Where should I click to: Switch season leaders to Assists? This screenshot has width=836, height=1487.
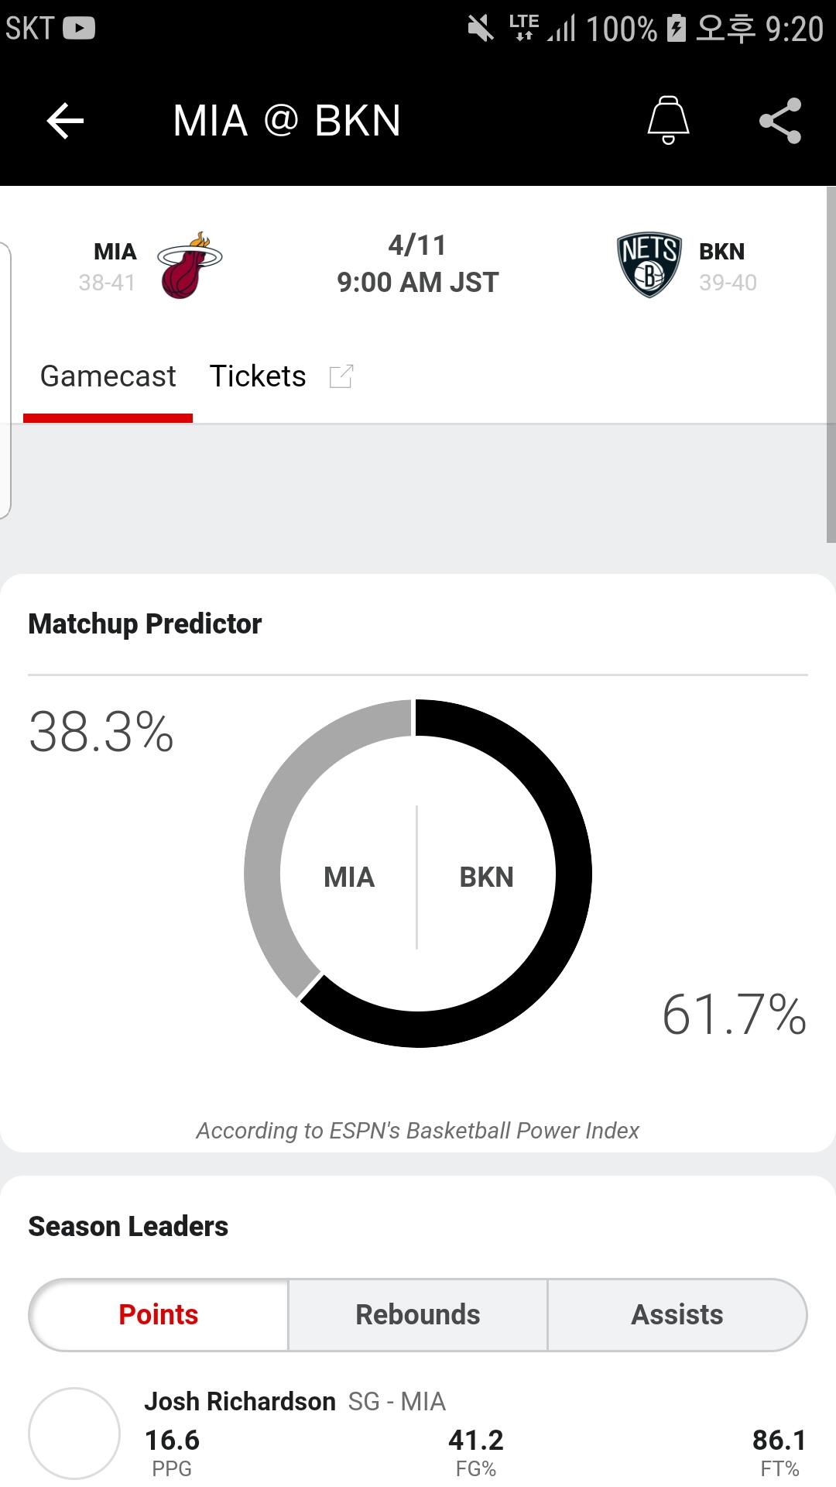[677, 1315]
